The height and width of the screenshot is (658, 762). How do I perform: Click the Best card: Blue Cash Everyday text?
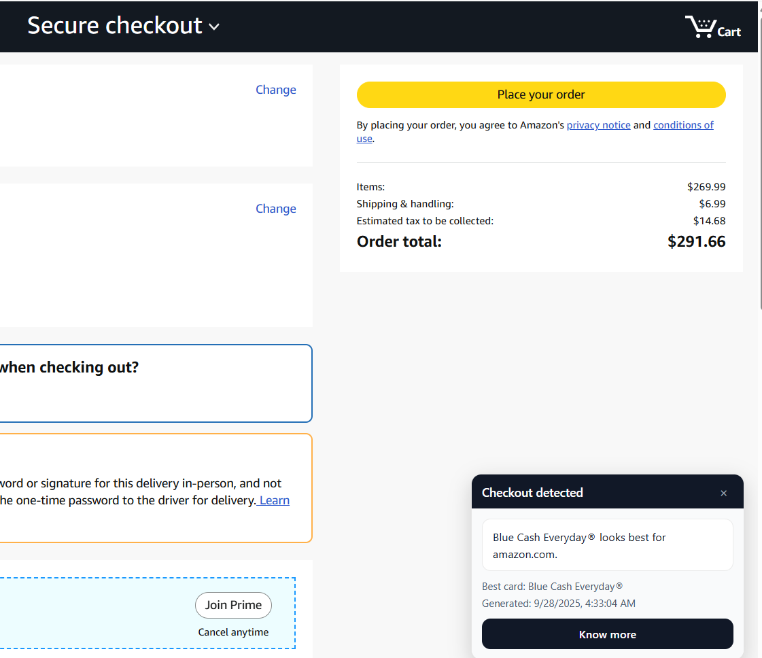click(x=552, y=587)
